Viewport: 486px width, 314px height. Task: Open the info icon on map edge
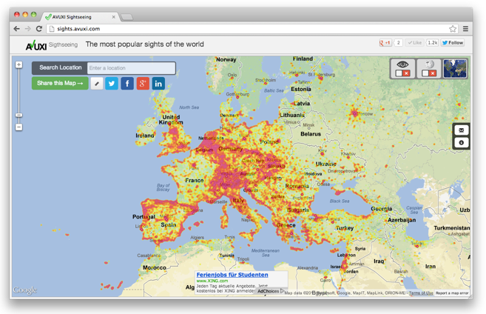coord(462,142)
